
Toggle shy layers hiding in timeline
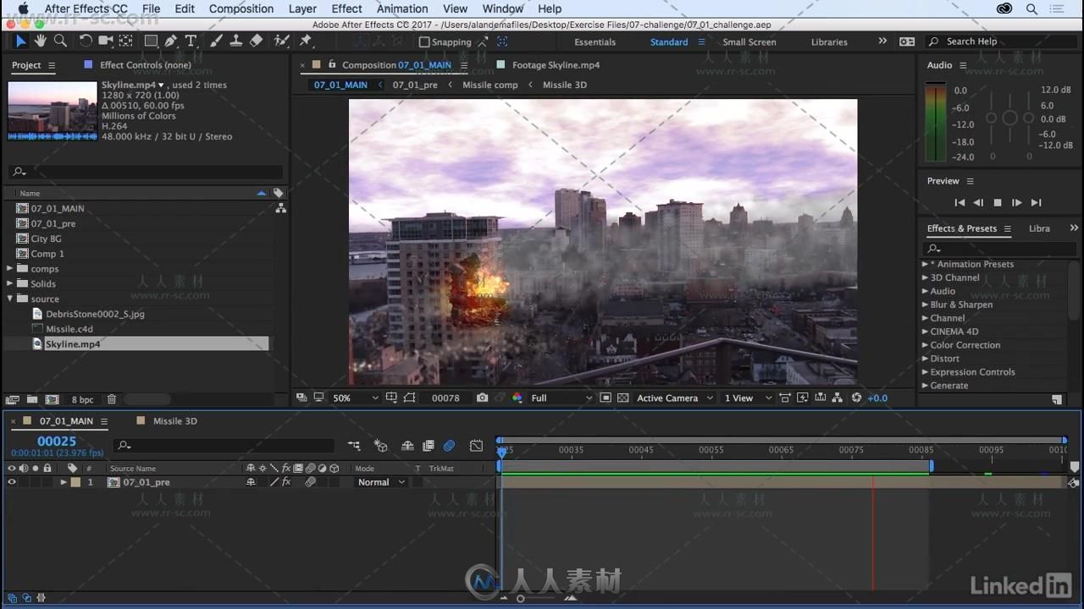pyautogui.click(x=407, y=446)
